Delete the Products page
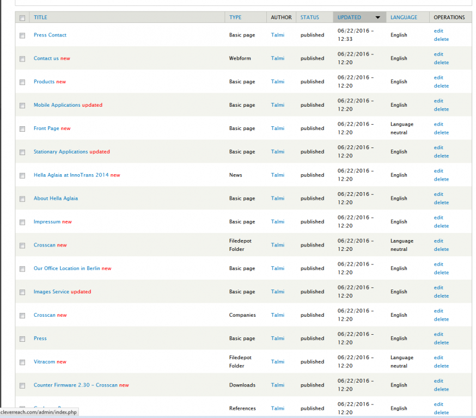This screenshot has height=418, width=476. [441, 86]
